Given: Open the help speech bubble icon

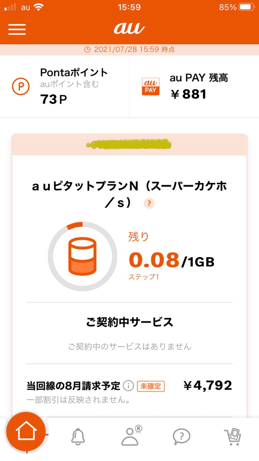Looking at the screenshot, I should [x=181, y=436].
